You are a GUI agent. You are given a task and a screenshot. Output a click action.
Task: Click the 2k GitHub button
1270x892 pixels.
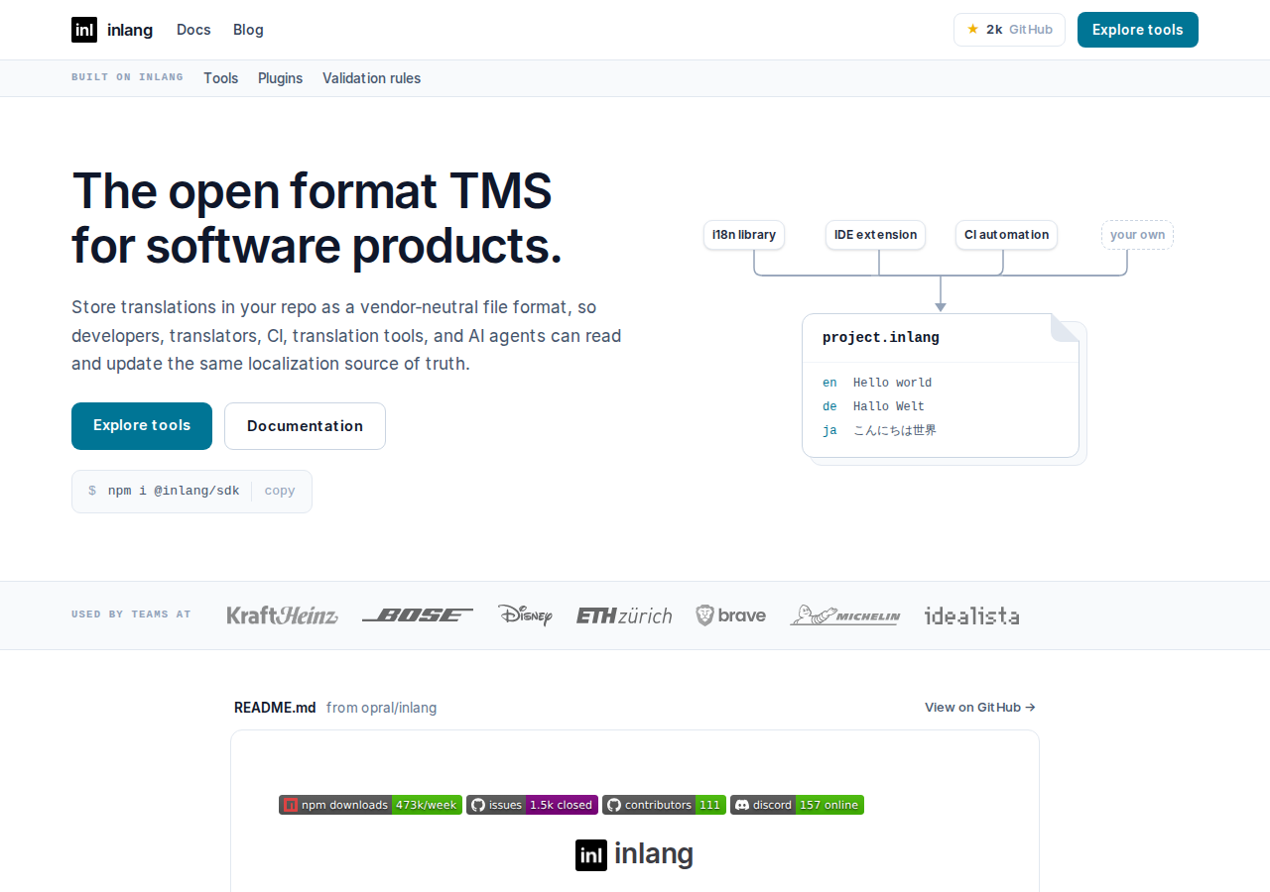pyautogui.click(x=1009, y=30)
